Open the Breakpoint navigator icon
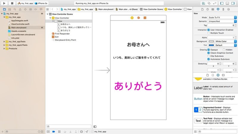Viewport: 238px width, 134px height. coord(36,9)
